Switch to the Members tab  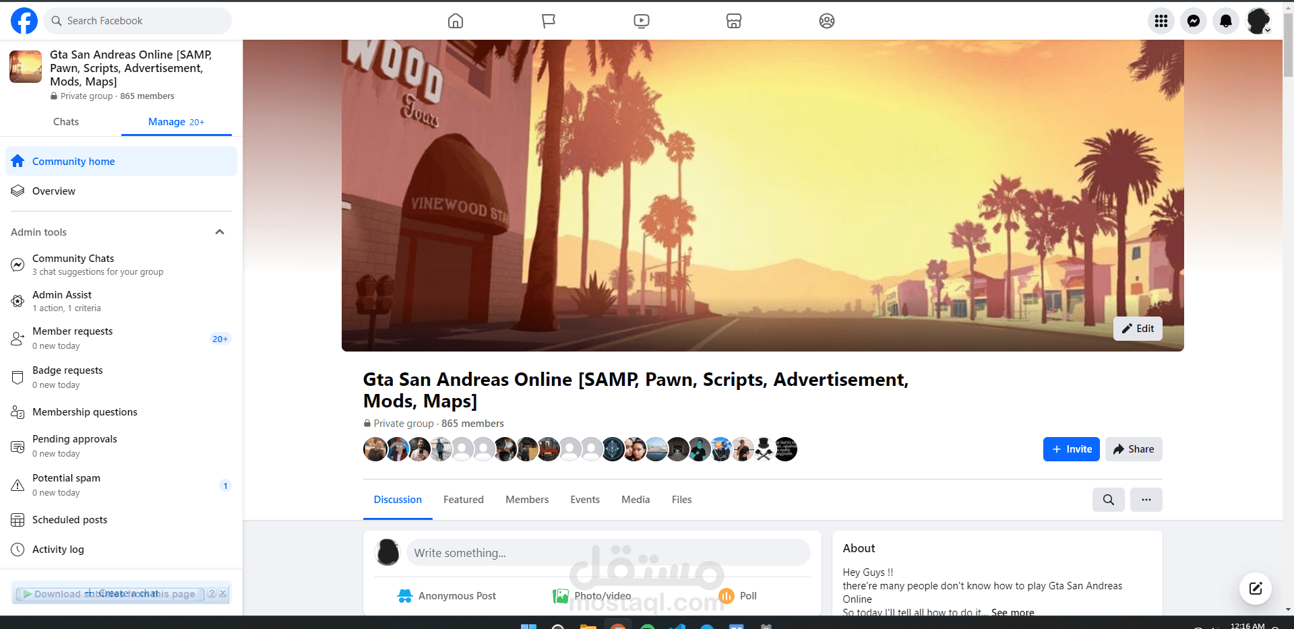[x=527, y=500]
